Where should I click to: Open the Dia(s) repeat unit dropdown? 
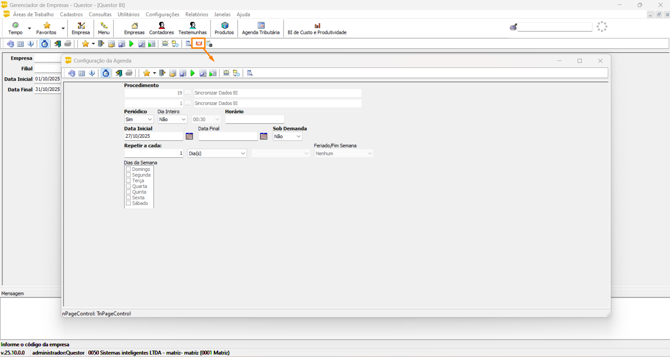[217, 153]
